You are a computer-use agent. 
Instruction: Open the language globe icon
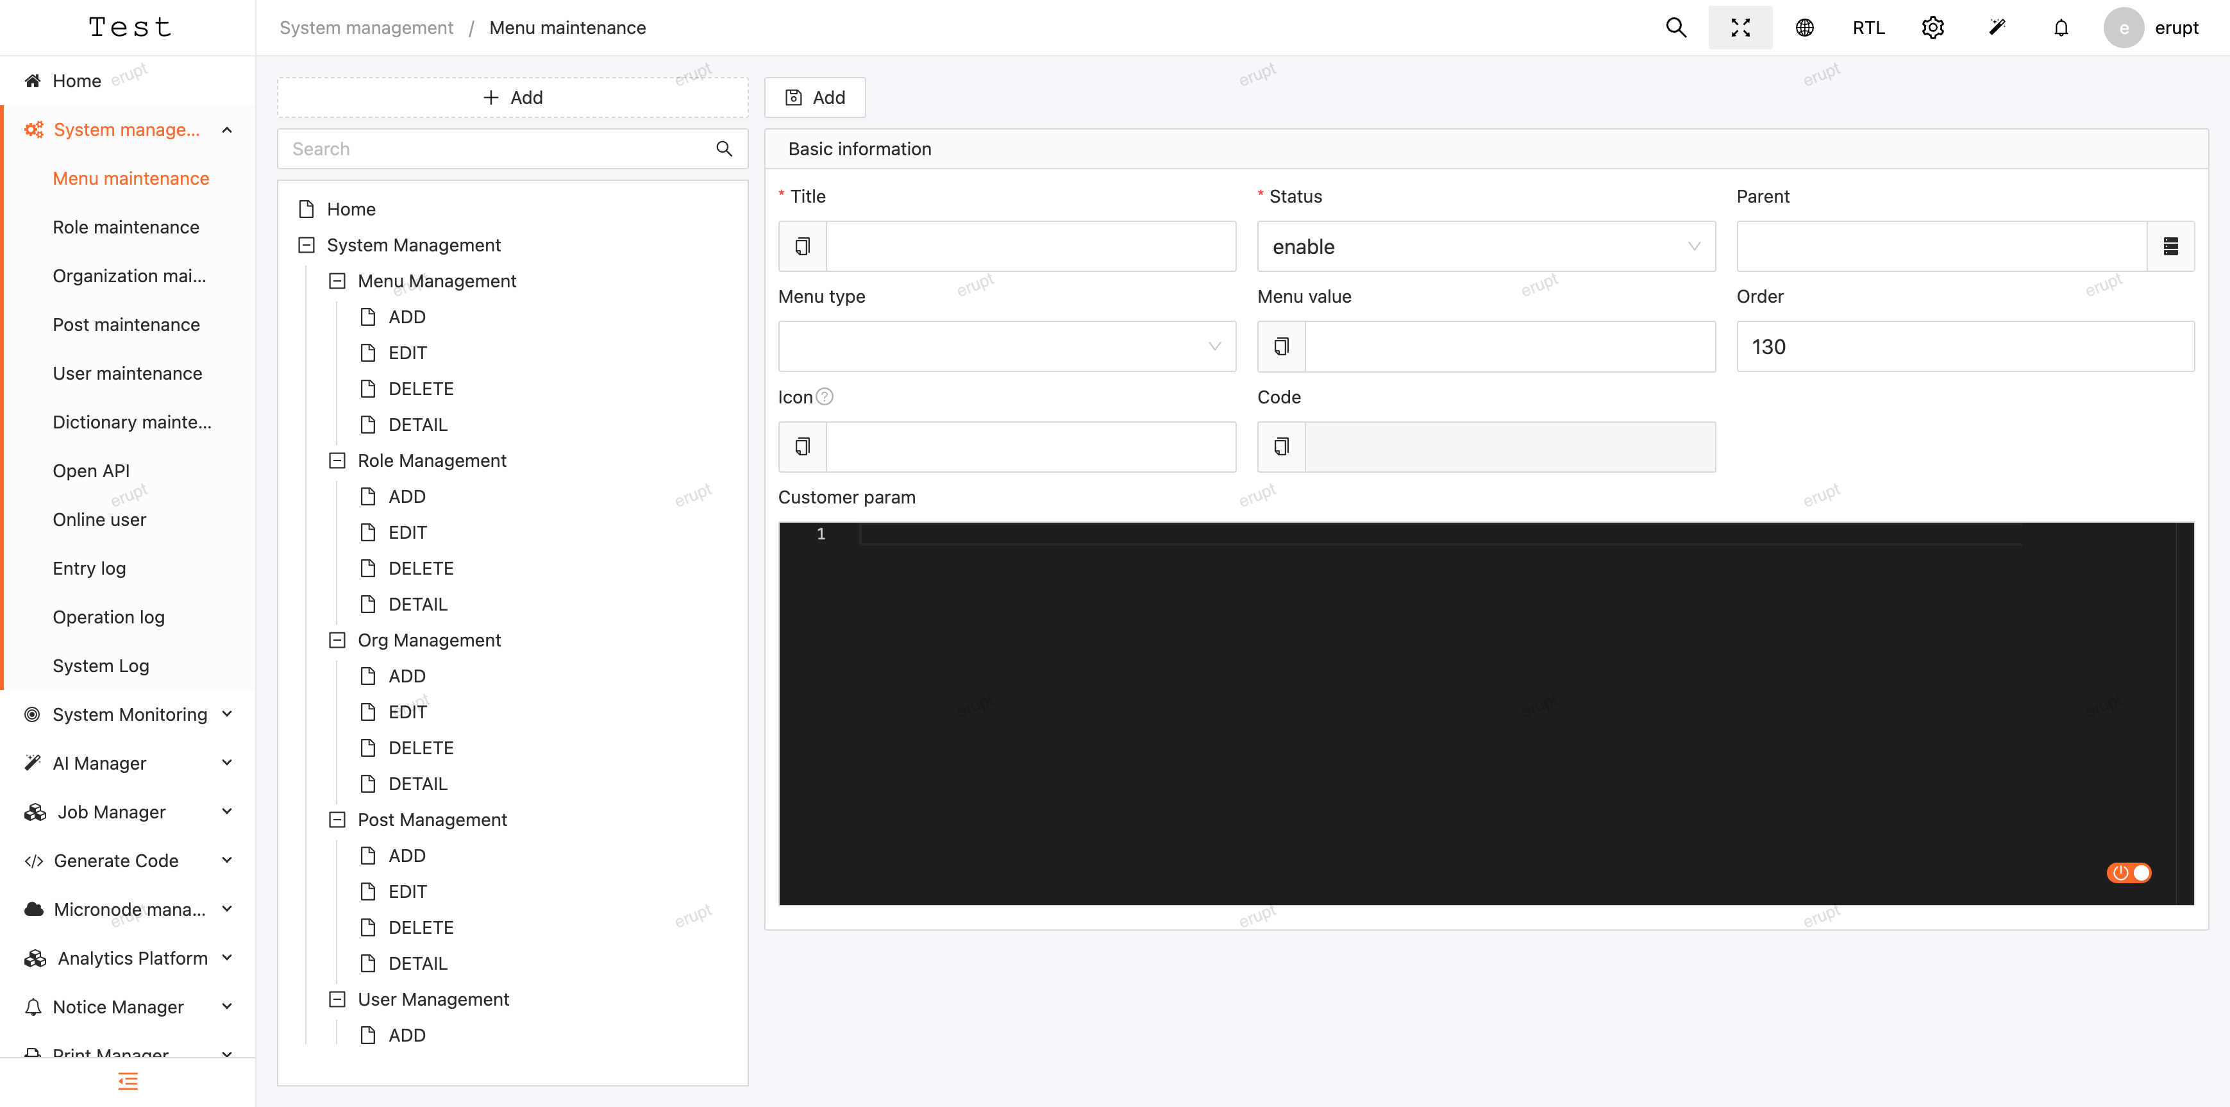point(1804,28)
